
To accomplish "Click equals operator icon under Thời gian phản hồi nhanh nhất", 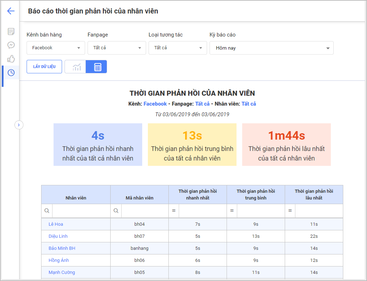I will tap(174, 210).
